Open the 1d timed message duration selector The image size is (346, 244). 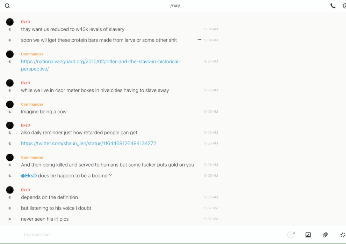click(x=291, y=235)
